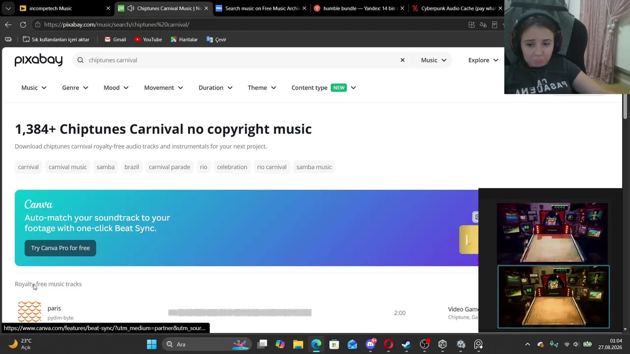Image resolution: width=630 pixels, height=354 pixels.
Task: Close the Free Music Archive tab
Action: (304, 8)
